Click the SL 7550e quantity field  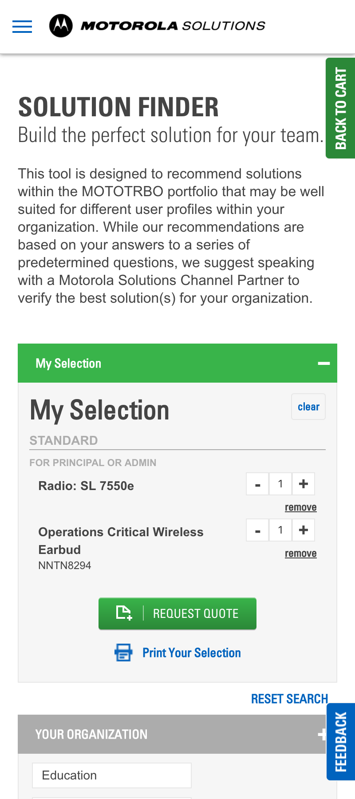[x=280, y=484]
